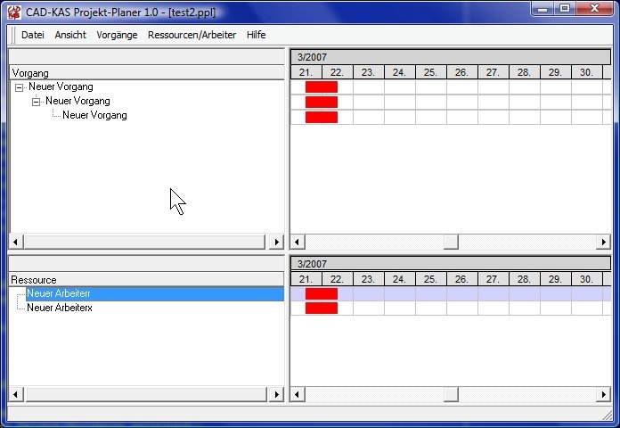This screenshot has width=620, height=428.
Task: Click the window resize grip in status bar
Action: pos(608,415)
